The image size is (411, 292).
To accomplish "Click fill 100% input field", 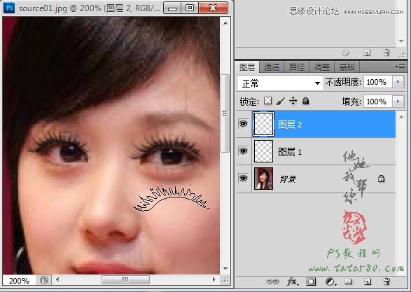I will (x=377, y=101).
